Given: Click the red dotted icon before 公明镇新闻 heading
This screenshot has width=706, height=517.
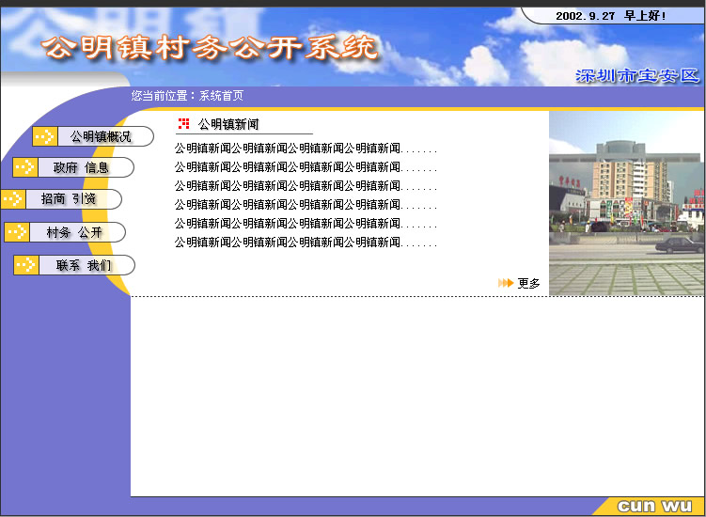Looking at the screenshot, I should 183,123.
